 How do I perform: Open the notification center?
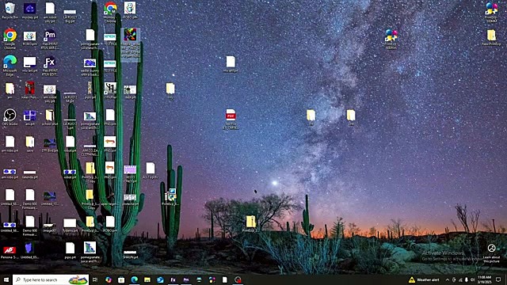pyautogui.click(x=498, y=279)
